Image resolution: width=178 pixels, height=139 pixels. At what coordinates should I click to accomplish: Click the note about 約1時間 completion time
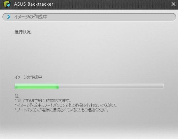43,100
